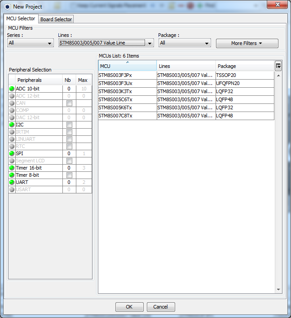291x318 pixels.
Task: Click the Timer 16-bit Nb value field
Action: (x=69, y=168)
